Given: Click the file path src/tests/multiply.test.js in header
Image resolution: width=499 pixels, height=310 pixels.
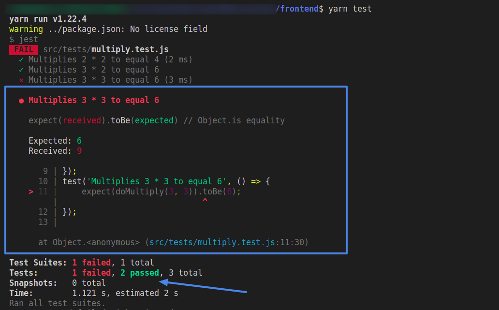Looking at the screenshot, I should click(x=106, y=50).
